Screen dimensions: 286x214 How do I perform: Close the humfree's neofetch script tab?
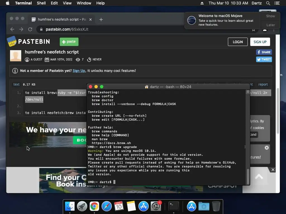pyautogui.click(x=90, y=20)
